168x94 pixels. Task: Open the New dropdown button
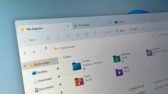[30, 40]
